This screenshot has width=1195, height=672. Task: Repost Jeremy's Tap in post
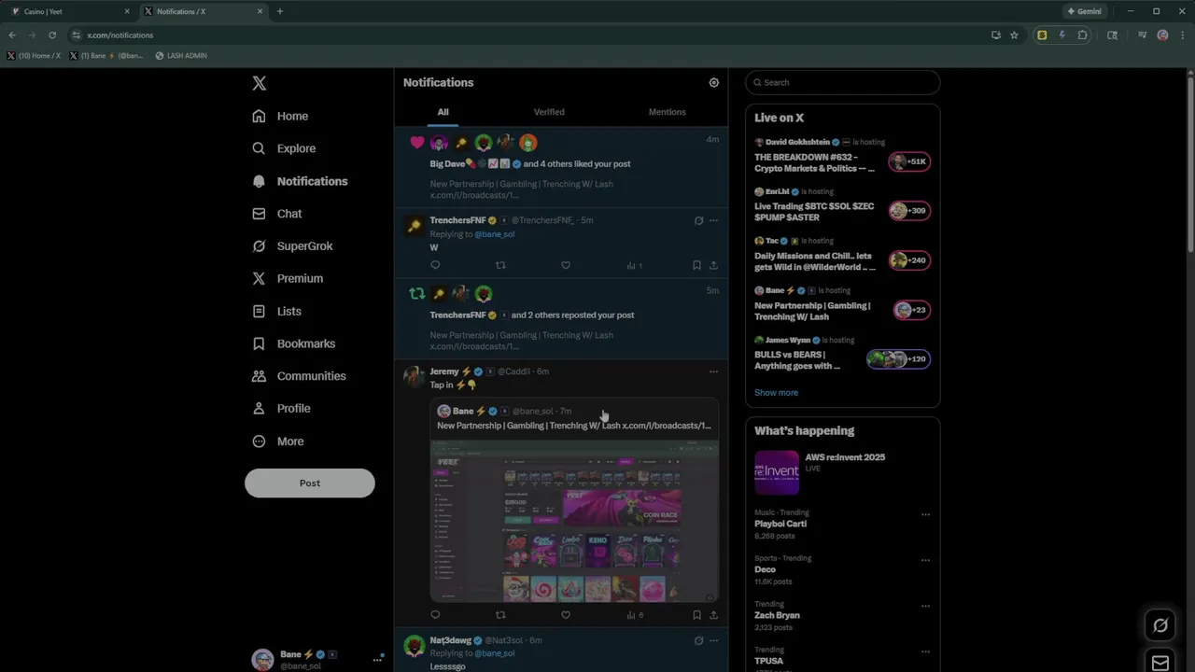(x=500, y=615)
